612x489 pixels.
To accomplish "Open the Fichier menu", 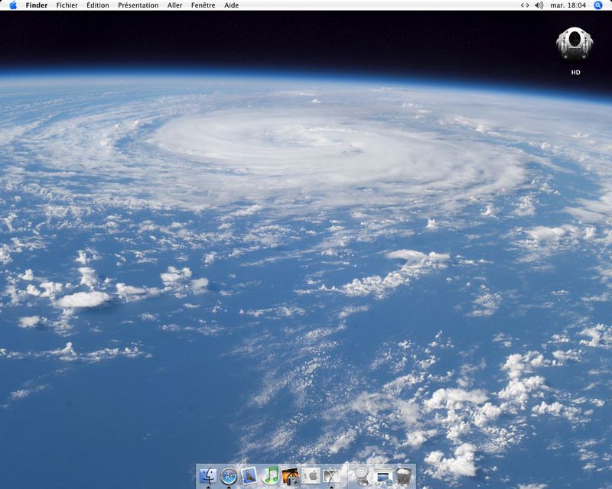I will [x=67, y=5].
